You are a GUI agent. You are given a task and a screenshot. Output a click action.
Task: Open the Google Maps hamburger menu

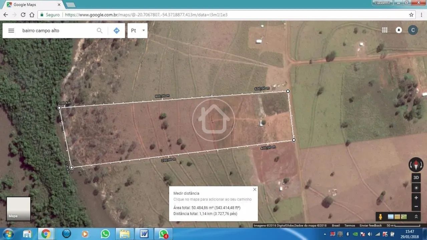coord(11,30)
